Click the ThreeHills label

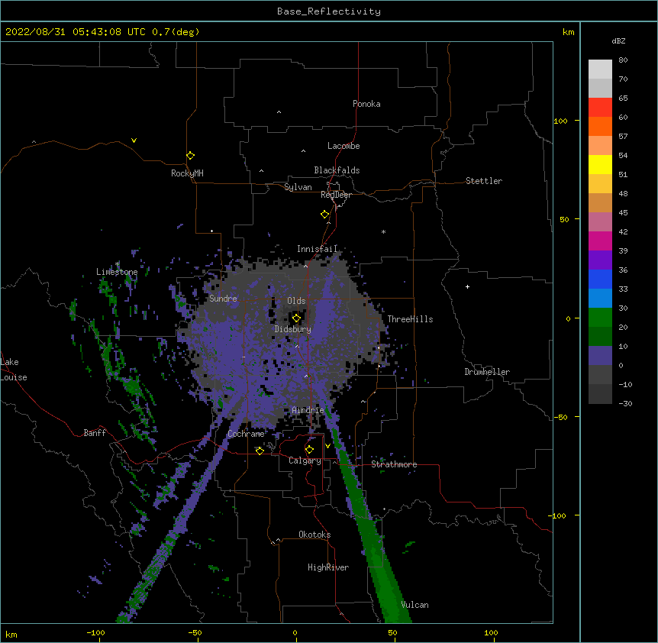410,319
